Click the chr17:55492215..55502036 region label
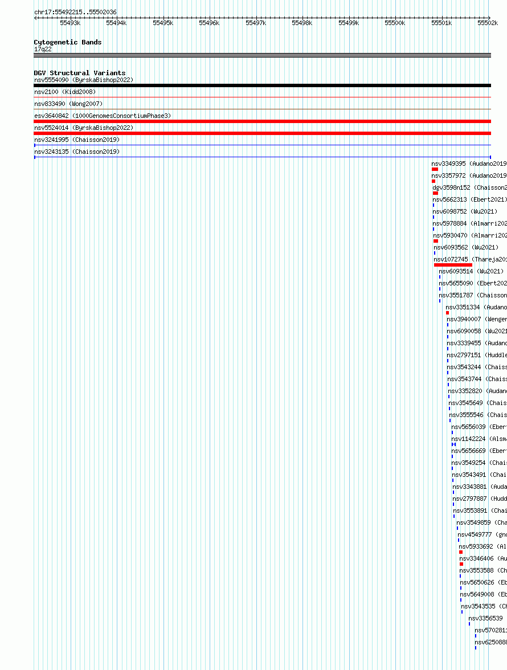Viewport: 507px width, 670px height. (x=75, y=12)
